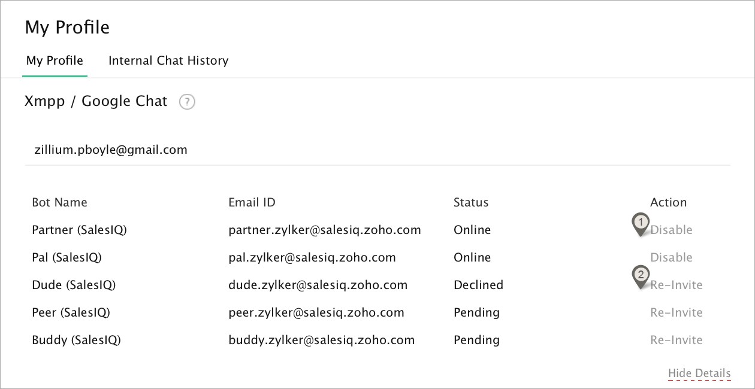Switch to the My Profile tab
Image resolution: width=755 pixels, height=389 pixels.
tap(55, 60)
